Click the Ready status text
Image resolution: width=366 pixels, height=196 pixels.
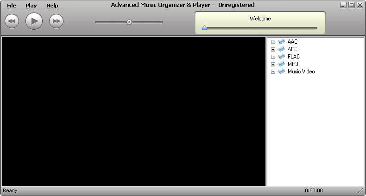pos(10,190)
